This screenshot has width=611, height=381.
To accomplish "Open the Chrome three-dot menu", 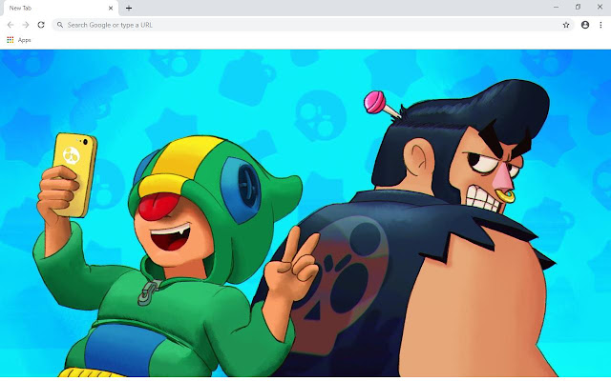I will click(600, 25).
